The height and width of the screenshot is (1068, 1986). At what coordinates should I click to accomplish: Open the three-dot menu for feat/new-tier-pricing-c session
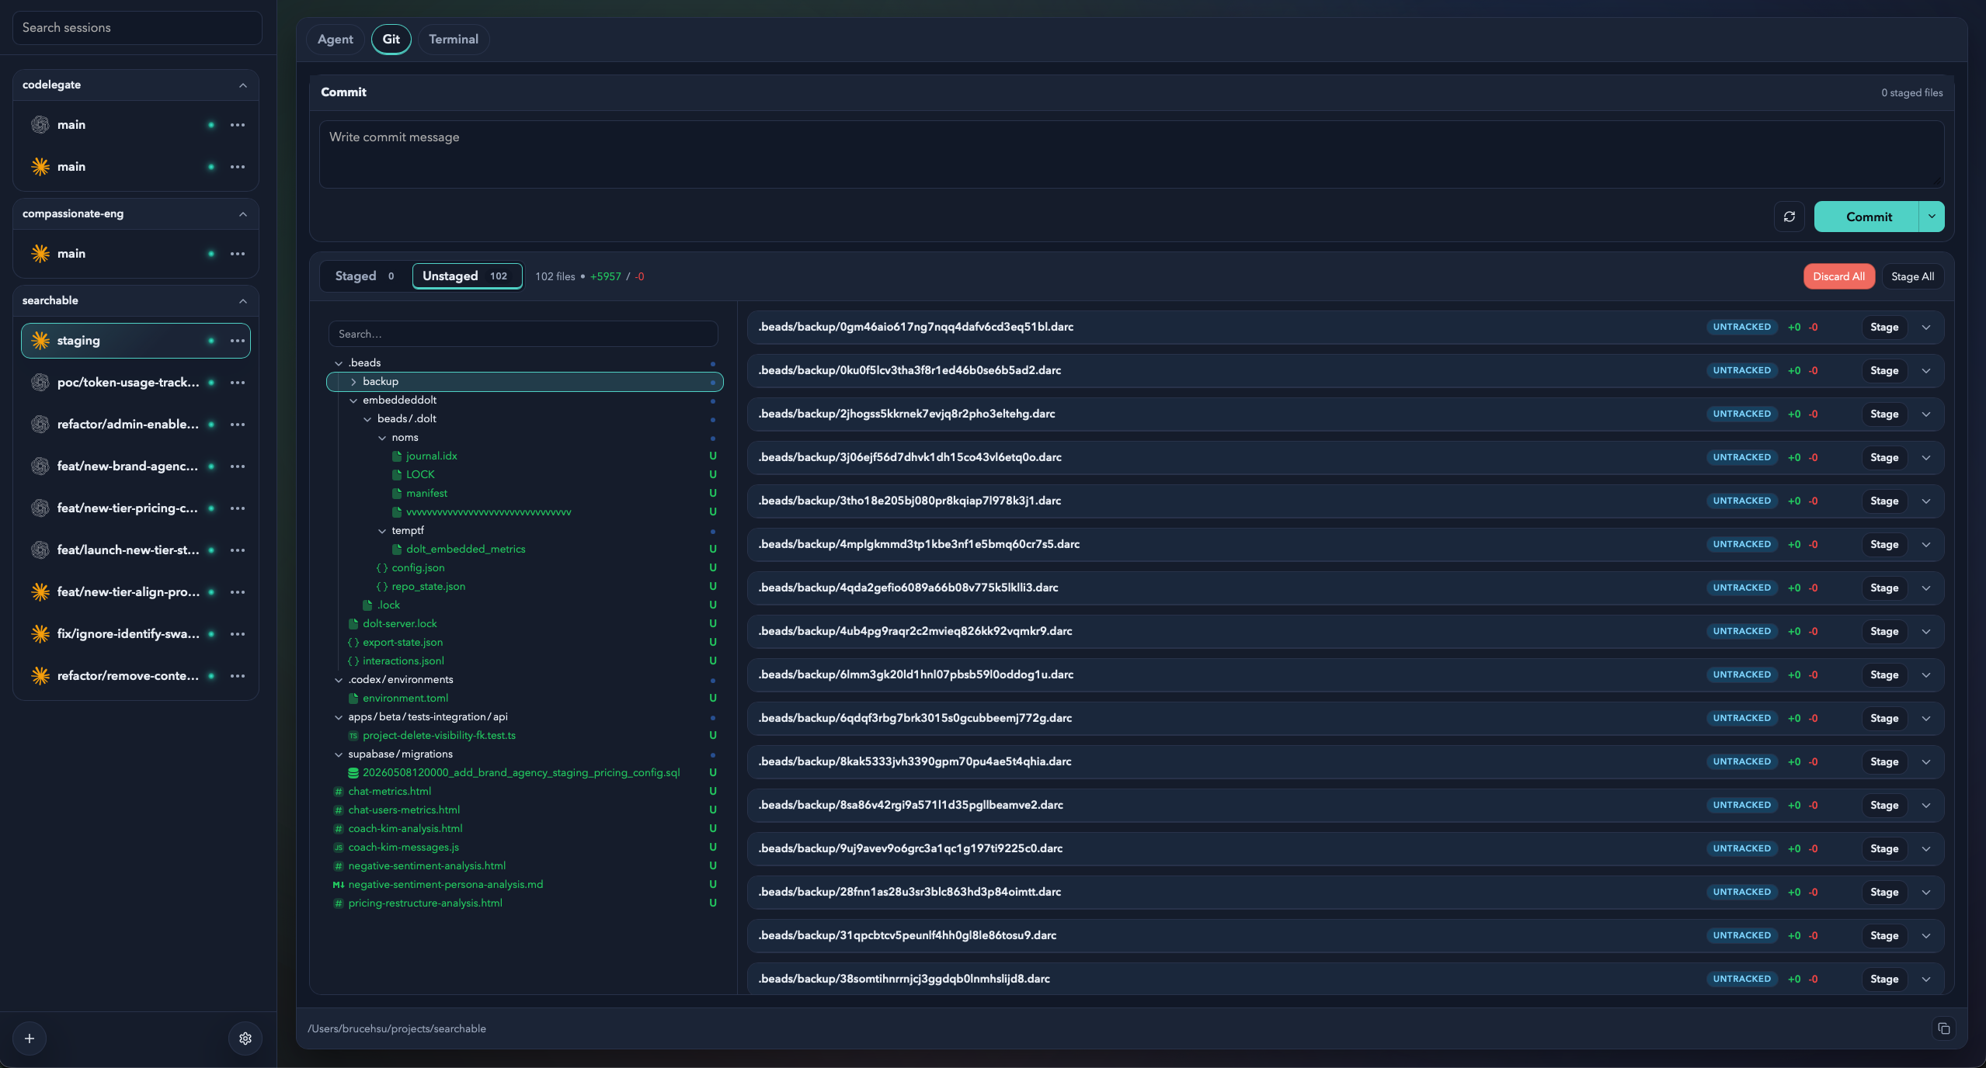pyautogui.click(x=238, y=508)
